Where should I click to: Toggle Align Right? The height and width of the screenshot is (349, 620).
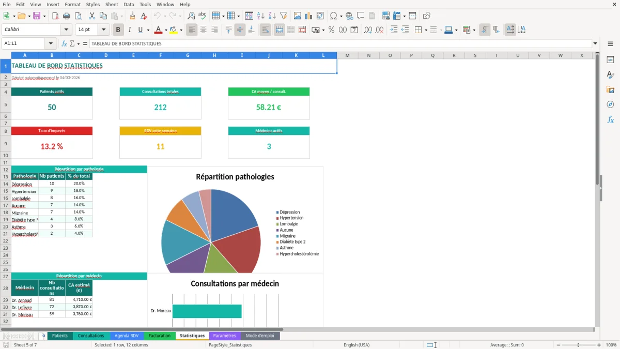(214, 30)
